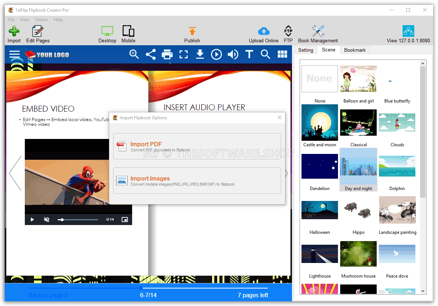Choose Import Images option

197,181
